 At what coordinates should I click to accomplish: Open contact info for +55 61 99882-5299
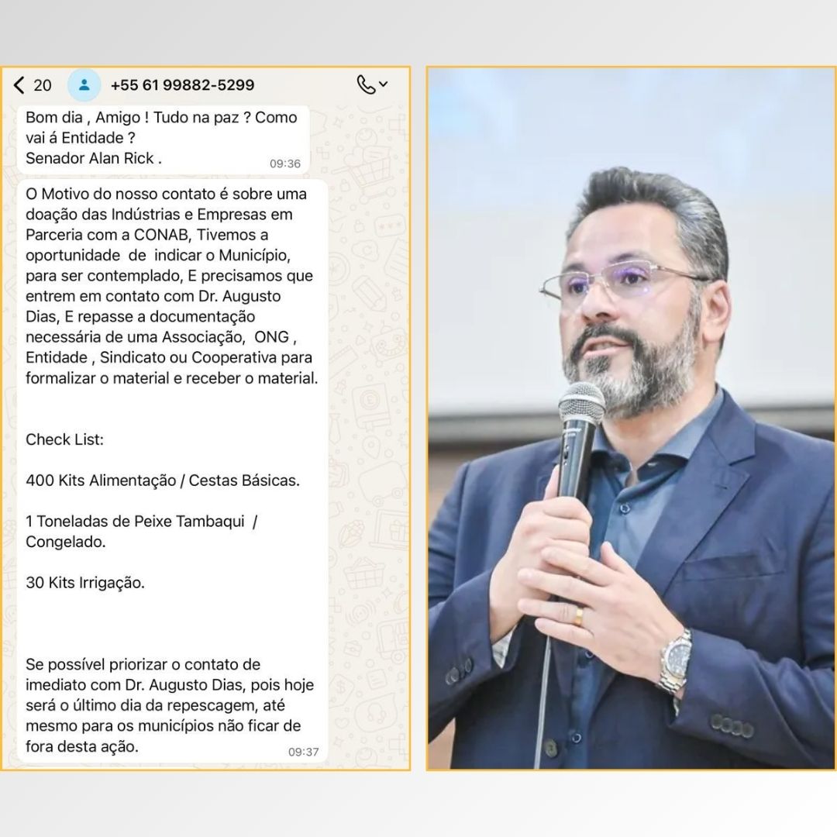[x=182, y=85]
